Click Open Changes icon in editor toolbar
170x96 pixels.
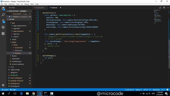point(160,8)
